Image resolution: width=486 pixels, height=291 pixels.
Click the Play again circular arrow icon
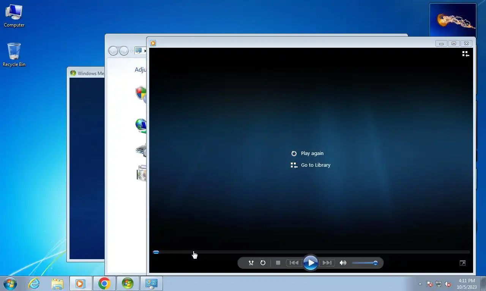(x=294, y=153)
